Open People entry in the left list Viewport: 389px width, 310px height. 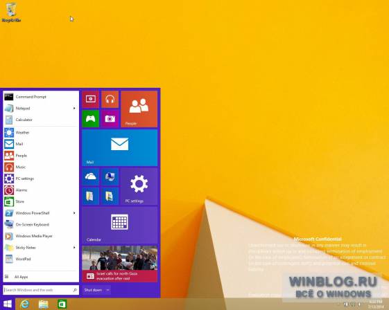(x=41, y=156)
